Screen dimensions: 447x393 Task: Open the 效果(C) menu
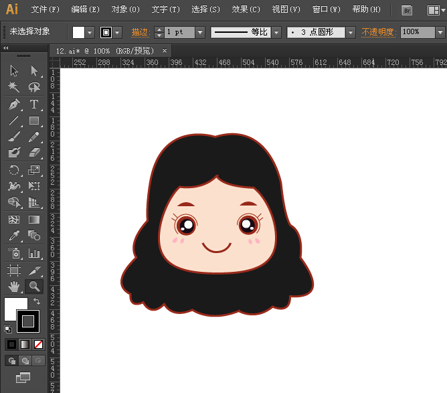point(246,9)
